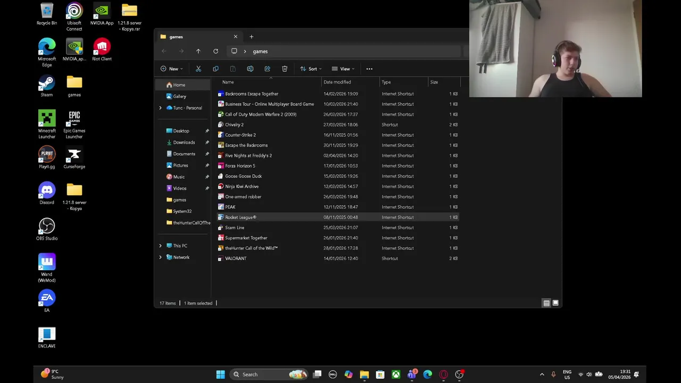Screen dimensions: 681x383
Task: Open Microsoft Edge from the taskbar
Action: click(x=428, y=374)
